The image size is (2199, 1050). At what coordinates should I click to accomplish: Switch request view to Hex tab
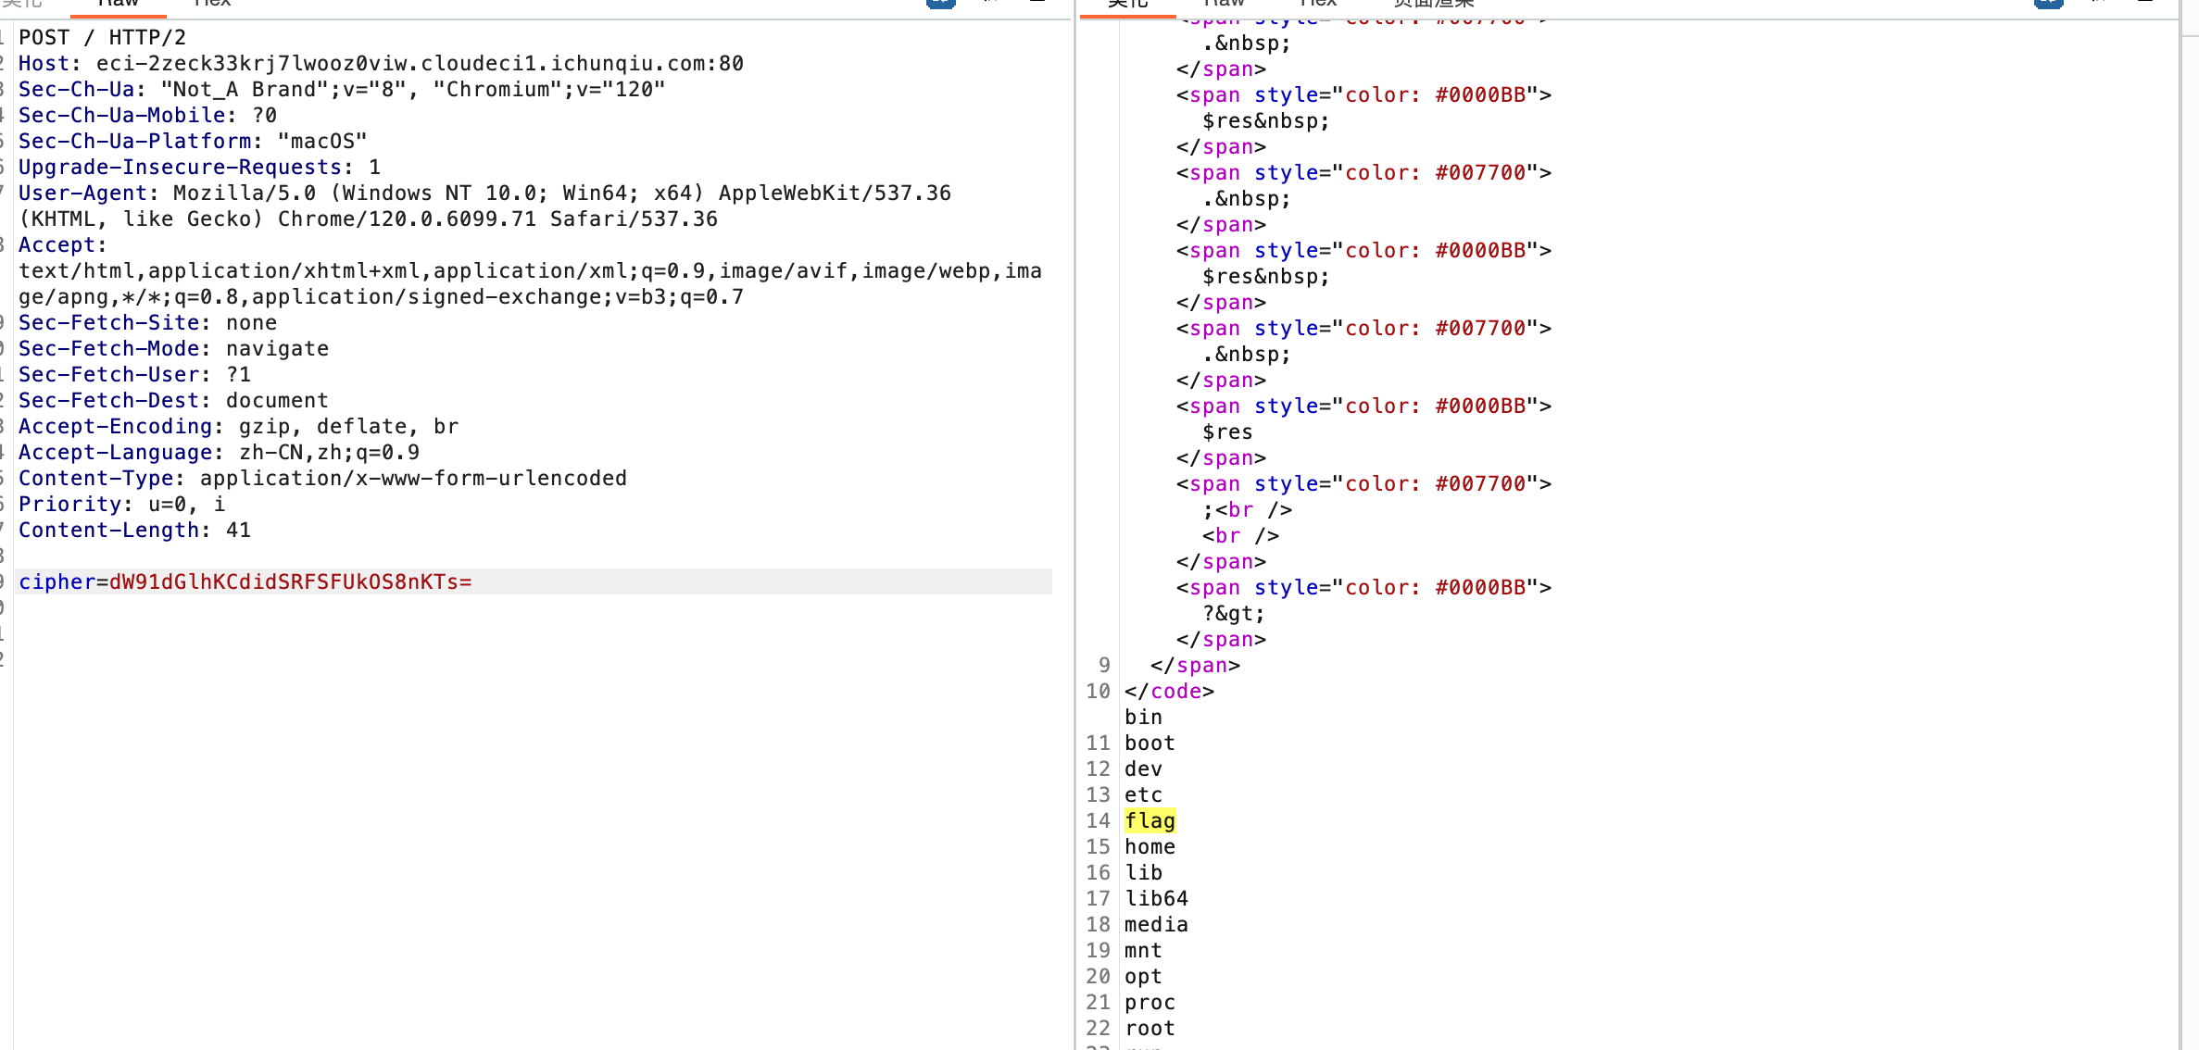[212, 4]
